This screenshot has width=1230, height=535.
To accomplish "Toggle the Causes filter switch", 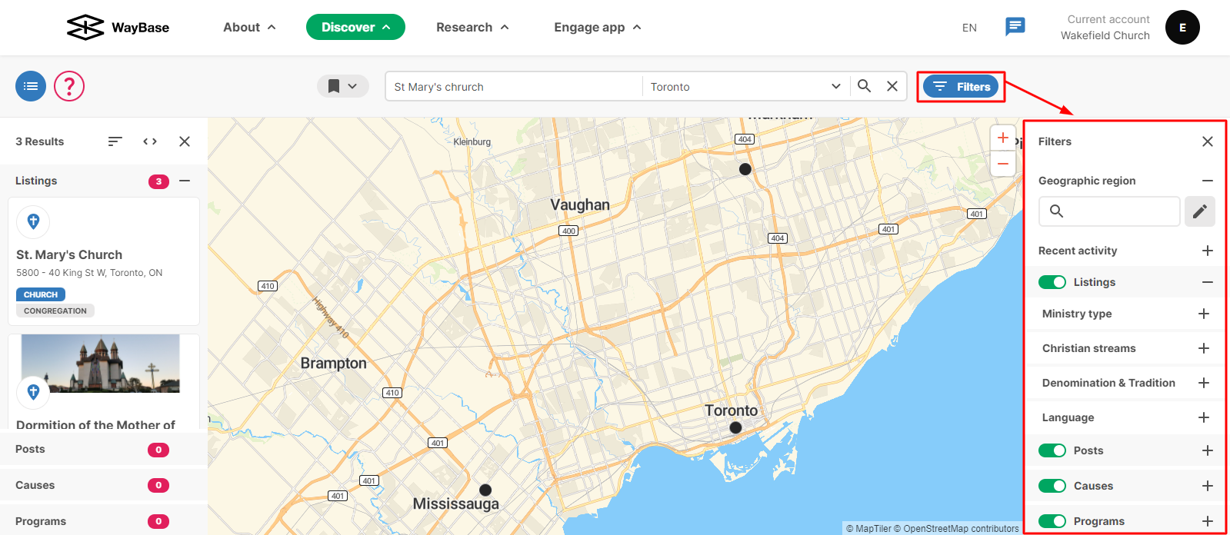I will (x=1052, y=486).
